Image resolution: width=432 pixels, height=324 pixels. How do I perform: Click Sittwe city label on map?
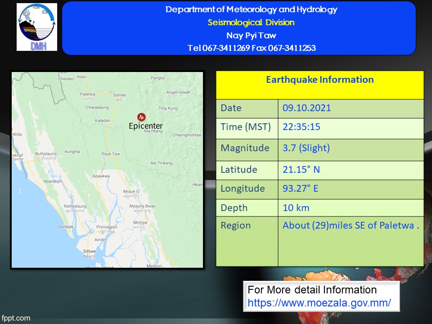90,251
